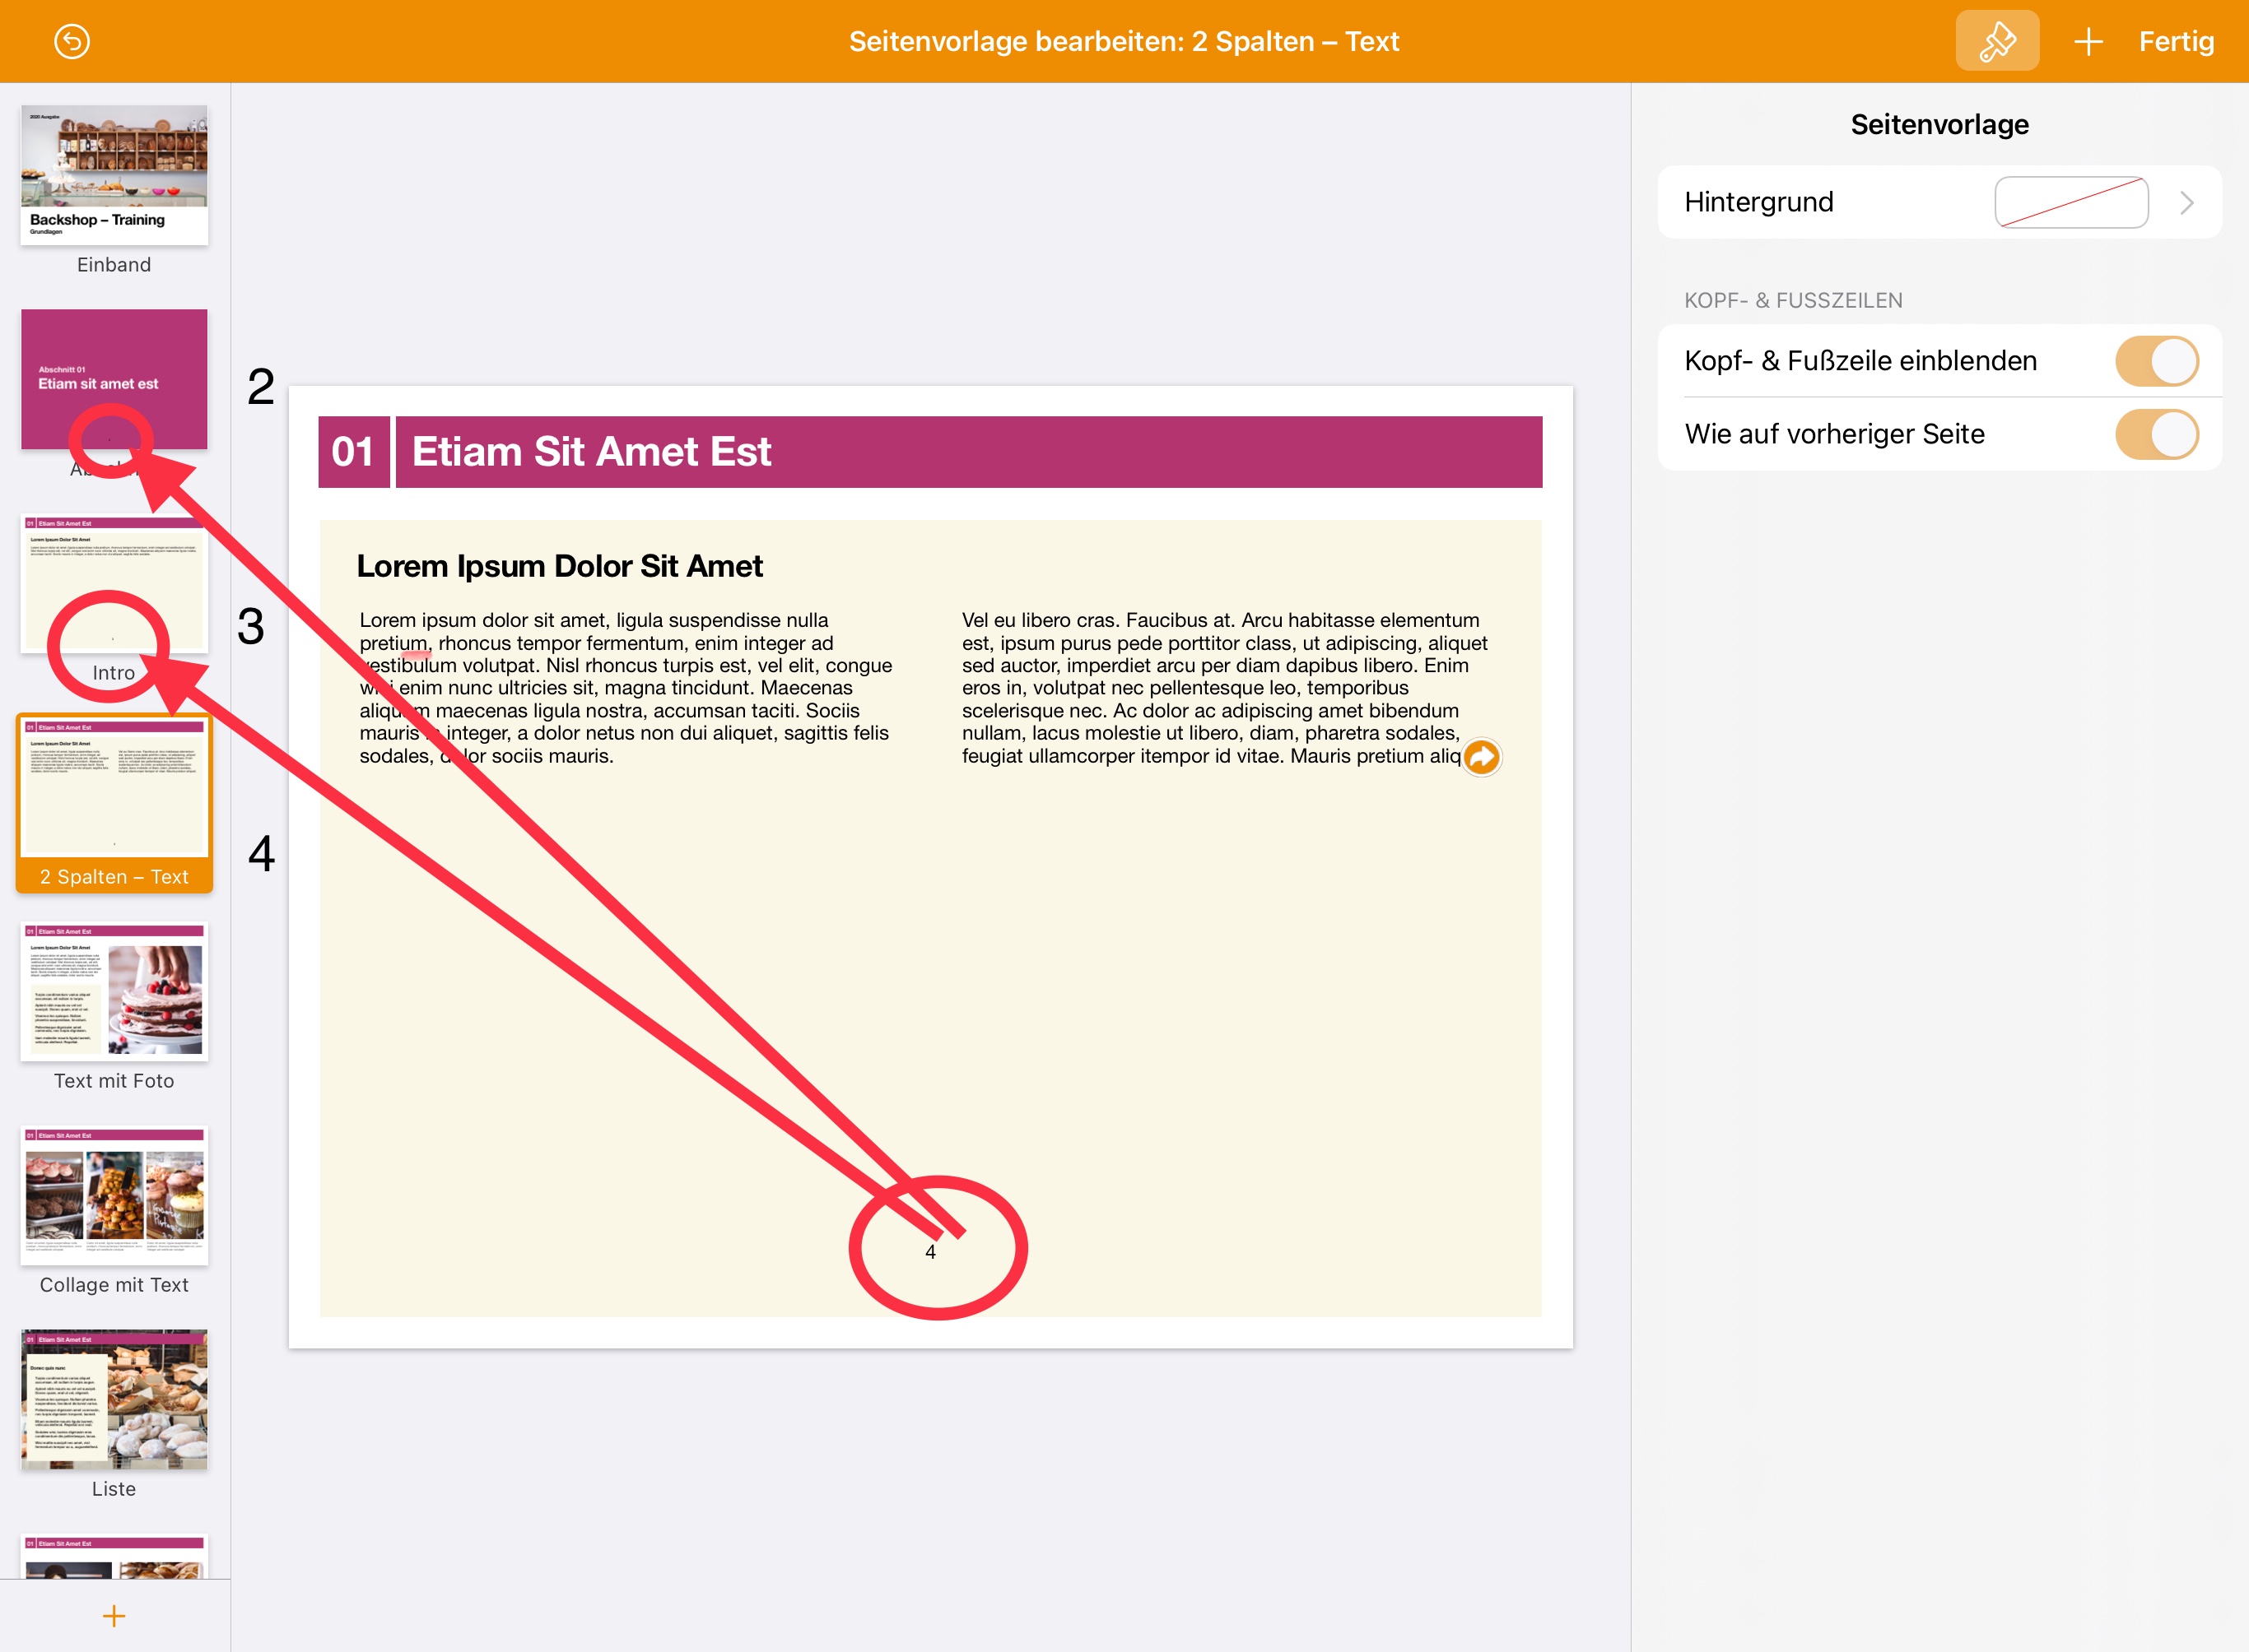Select the Collage mit Text thumbnail
This screenshot has width=2249, height=1652.
click(114, 1195)
